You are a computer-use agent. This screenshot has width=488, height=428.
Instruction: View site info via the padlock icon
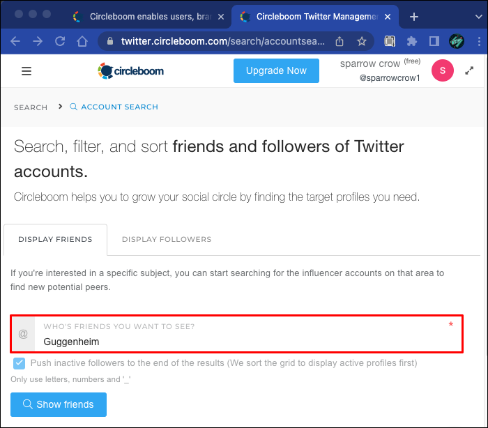pyautogui.click(x=110, y=41)
